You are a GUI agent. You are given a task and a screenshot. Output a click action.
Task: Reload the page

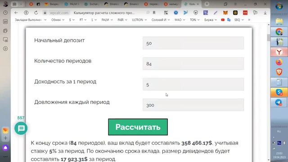point(36,13)
